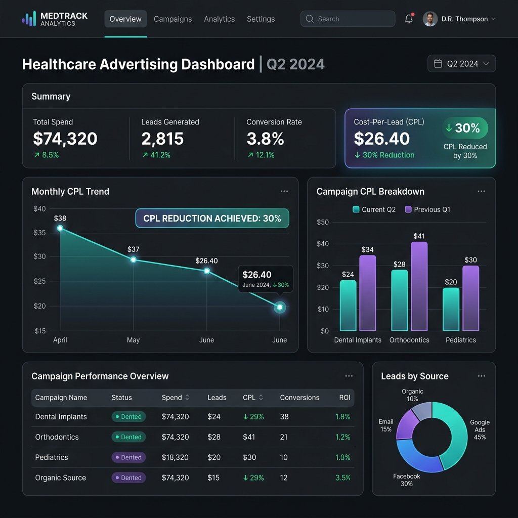Switch to the Campaigns tab
The height and width of the screenshot is (518, 518).
173,19
